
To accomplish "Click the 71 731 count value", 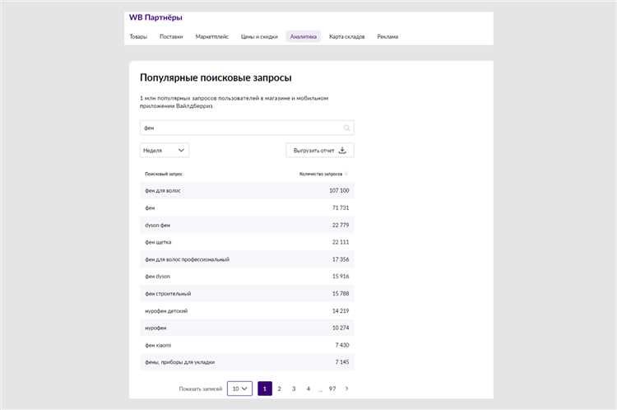I will [341, 207].
